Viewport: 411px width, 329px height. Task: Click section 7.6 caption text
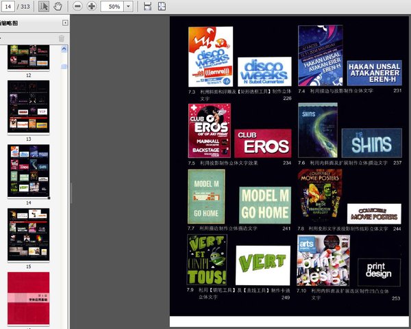349,163
